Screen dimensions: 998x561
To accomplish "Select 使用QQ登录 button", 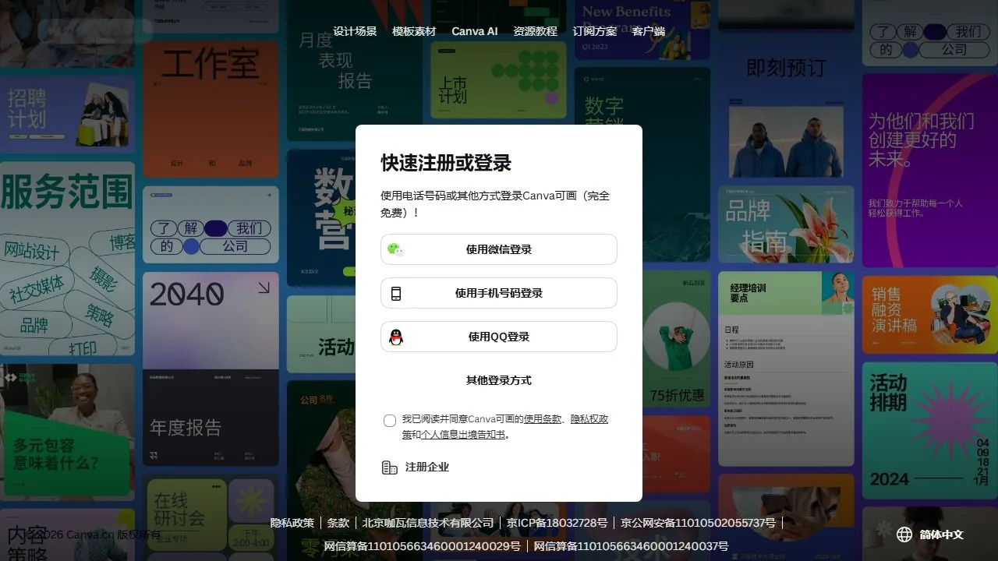I will [x=499, y=337].
